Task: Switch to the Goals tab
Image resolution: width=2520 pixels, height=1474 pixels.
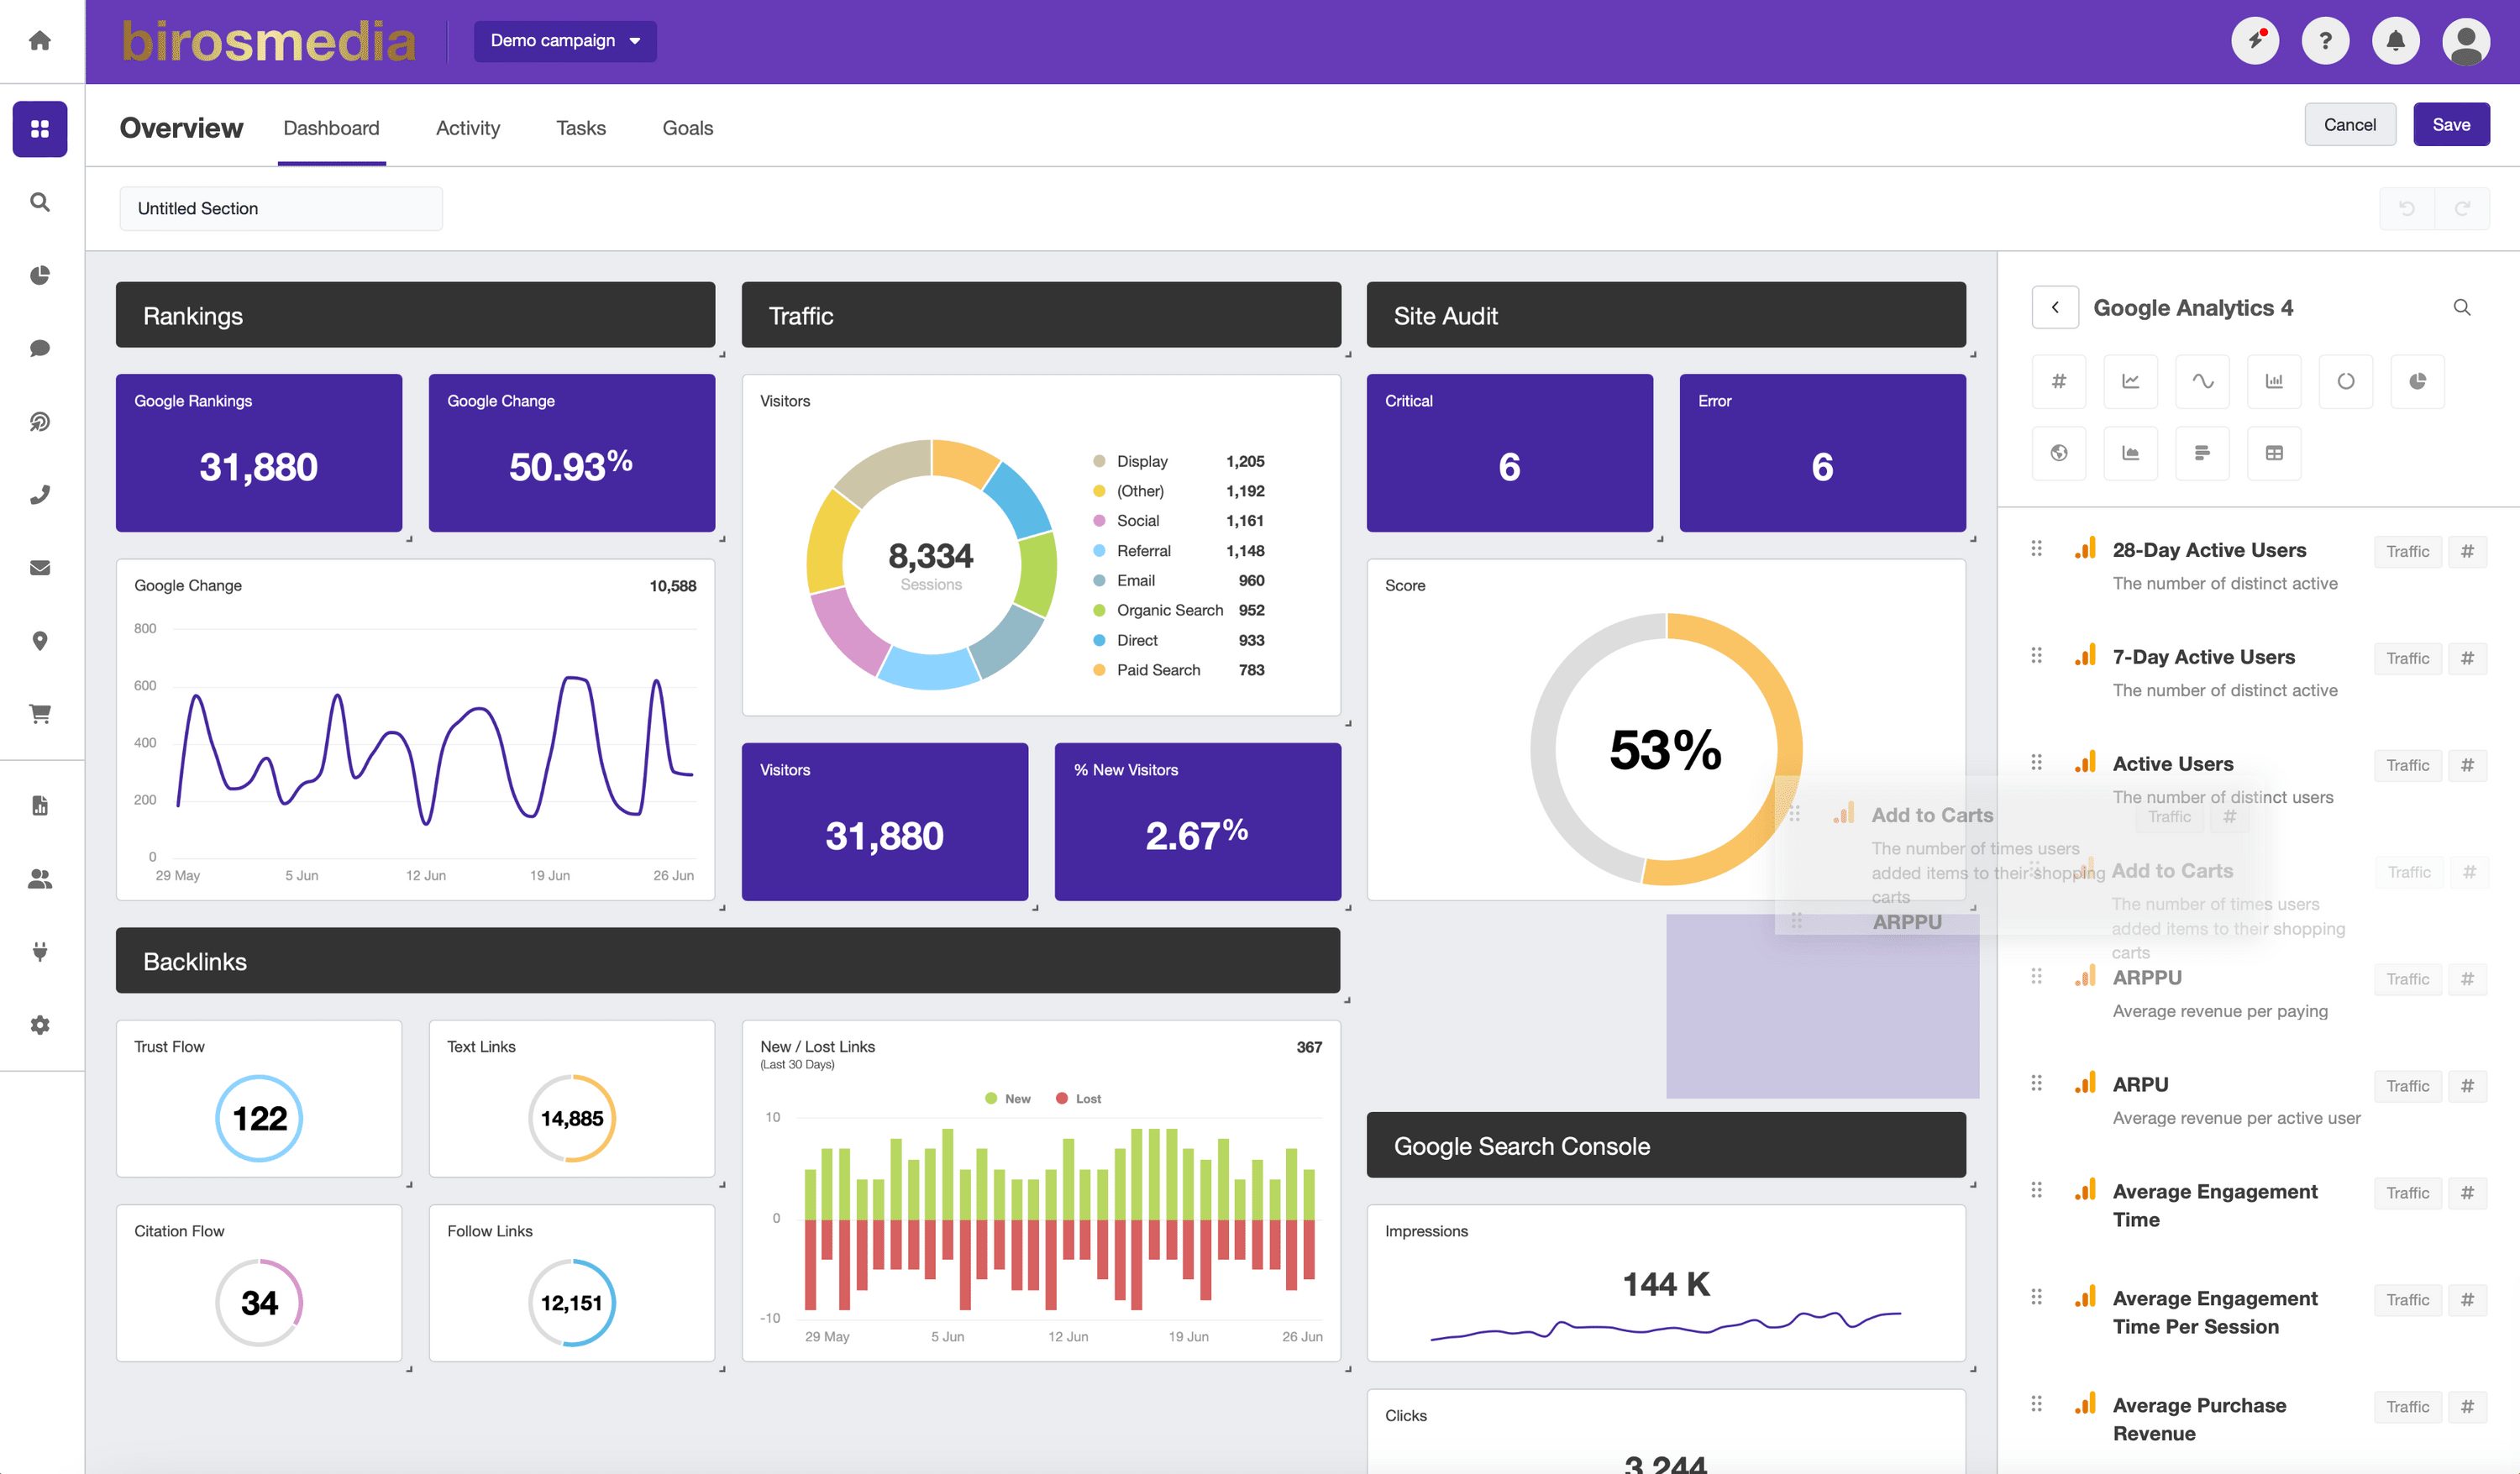Action: coord(687,128)
